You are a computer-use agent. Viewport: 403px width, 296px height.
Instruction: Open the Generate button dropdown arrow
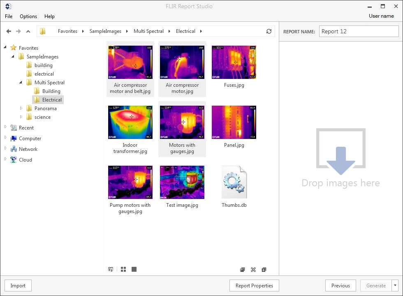tap(395, 285)
